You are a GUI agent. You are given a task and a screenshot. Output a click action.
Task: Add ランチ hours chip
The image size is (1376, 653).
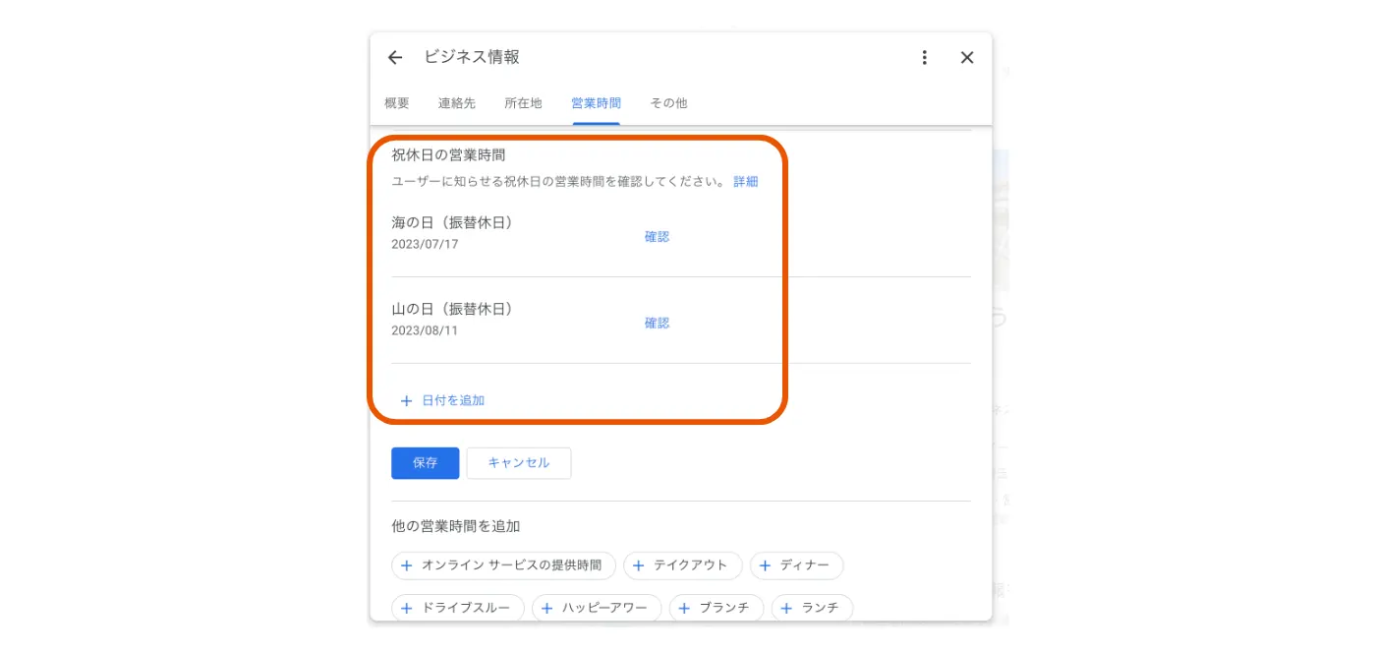pyautogui.click(x=812, y=609)
